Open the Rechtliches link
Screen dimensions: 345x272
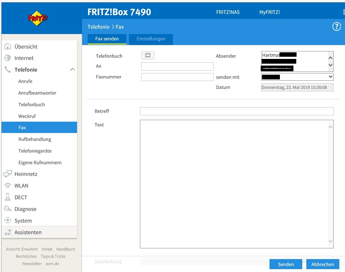[26, 256]
